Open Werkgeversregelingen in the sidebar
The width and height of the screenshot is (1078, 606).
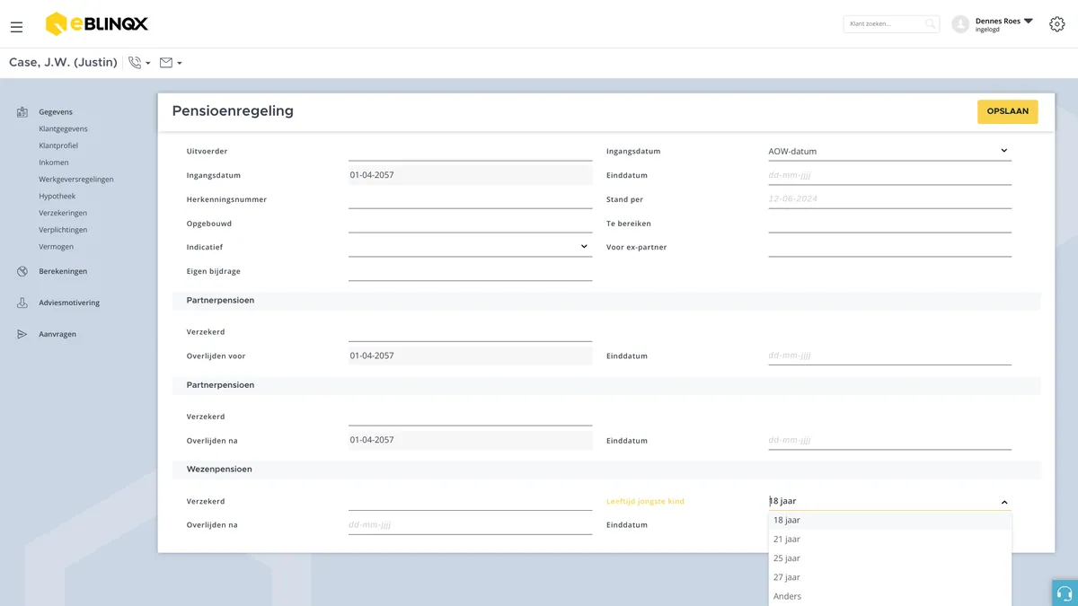[76, 180]
